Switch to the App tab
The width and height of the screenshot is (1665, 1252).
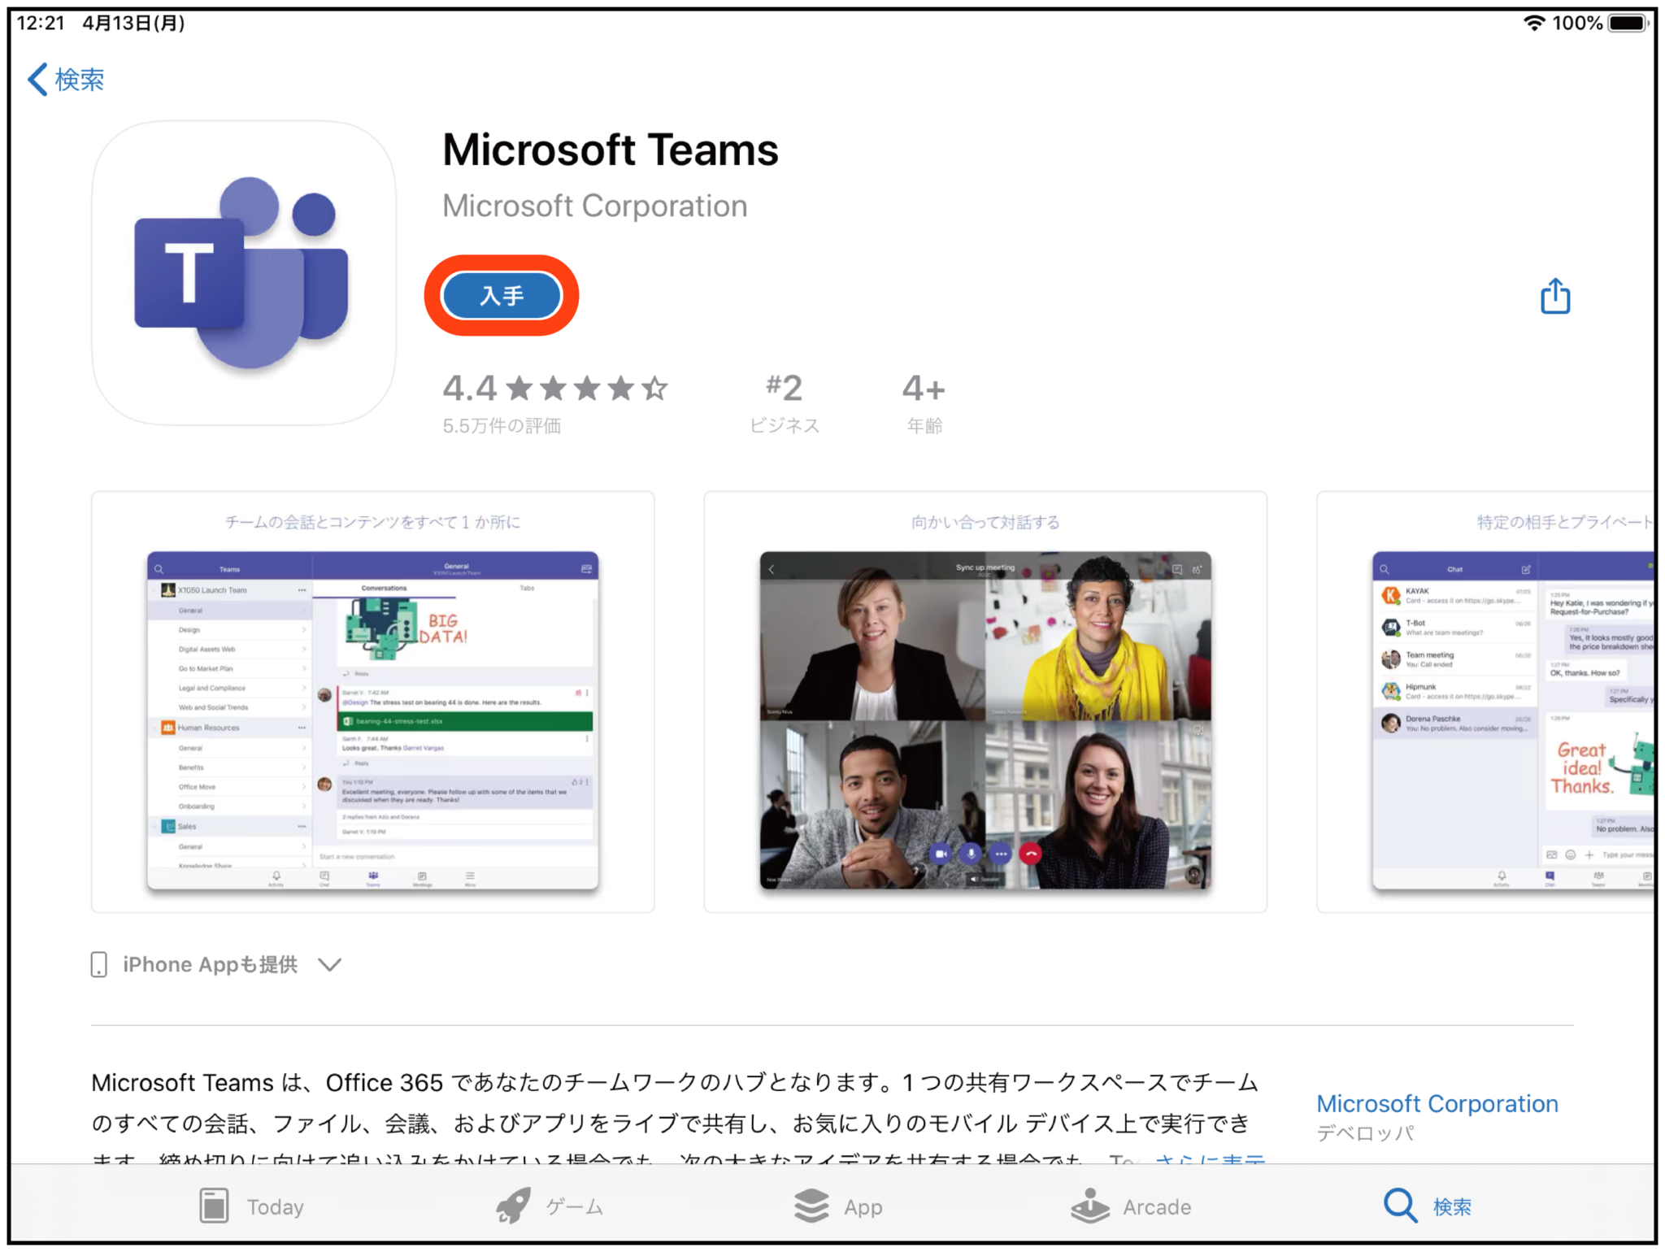[x=838, y=1206]
